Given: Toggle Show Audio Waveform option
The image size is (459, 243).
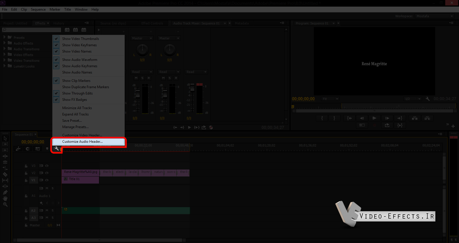Looking at the screenshot, I should [89, 60].
